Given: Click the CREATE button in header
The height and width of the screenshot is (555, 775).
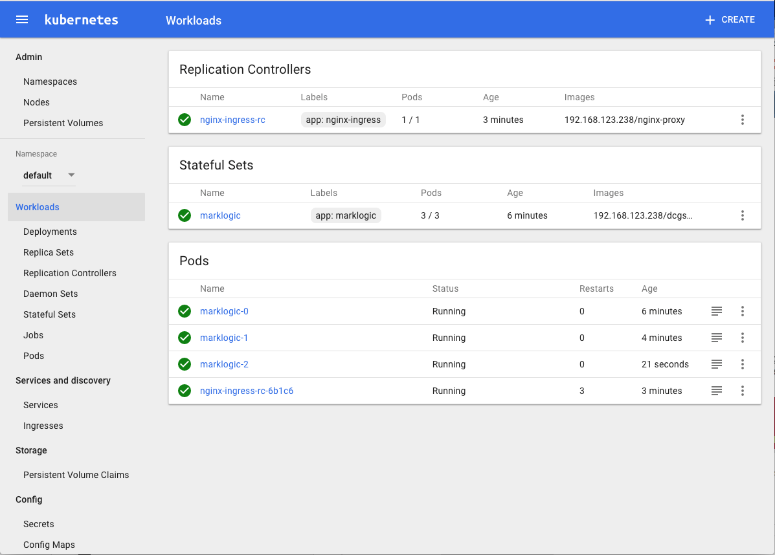Looking at the screenshot, I should tap(730, 20).
